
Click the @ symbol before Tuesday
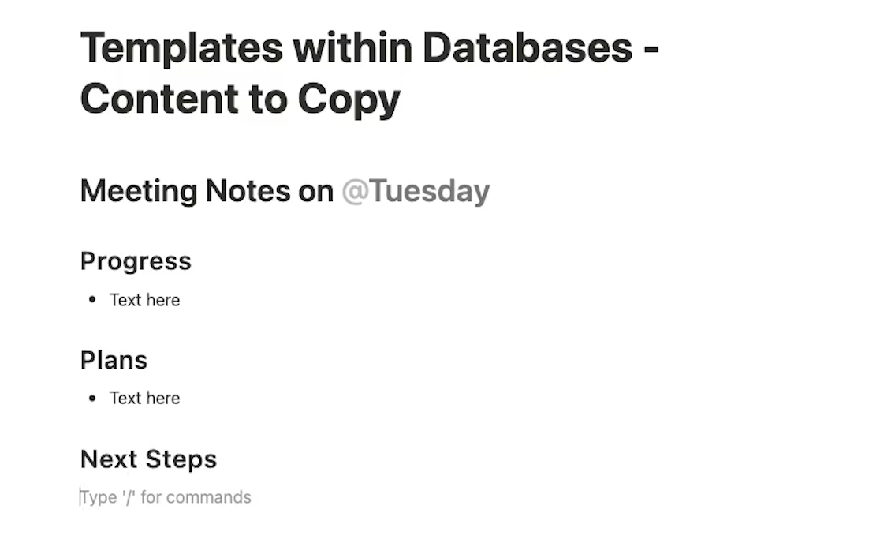pos(356,191)
